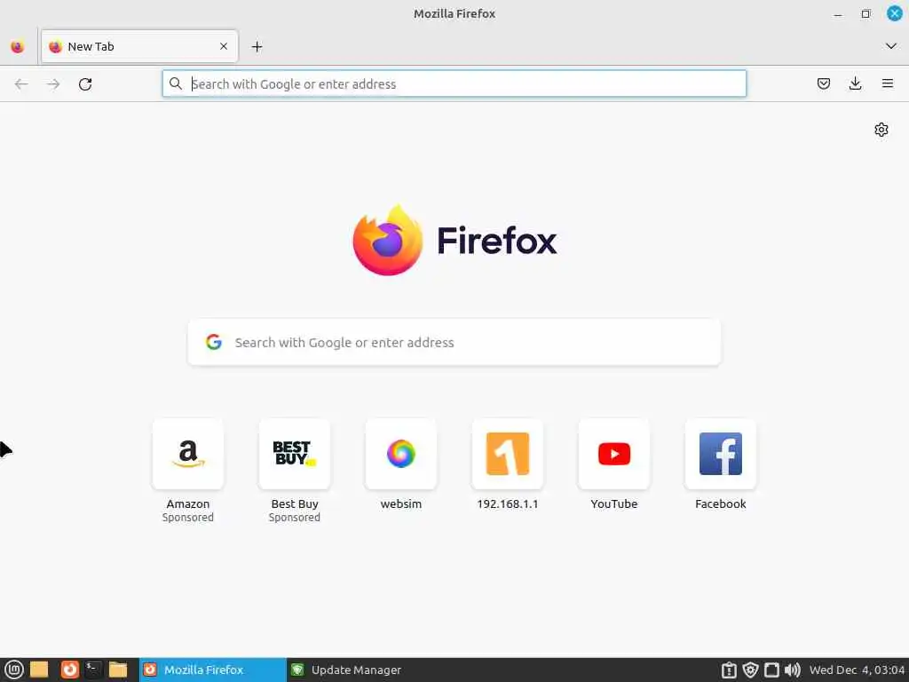Open the Downloads panel
909x682 pixels.
pos(855,83)
